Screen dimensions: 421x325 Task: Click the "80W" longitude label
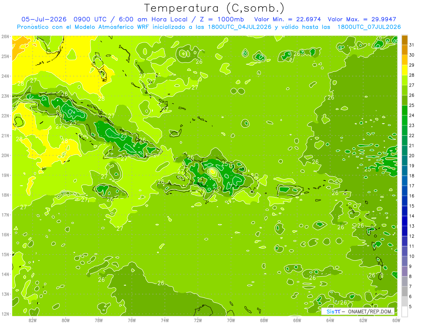tap(65, 320)
